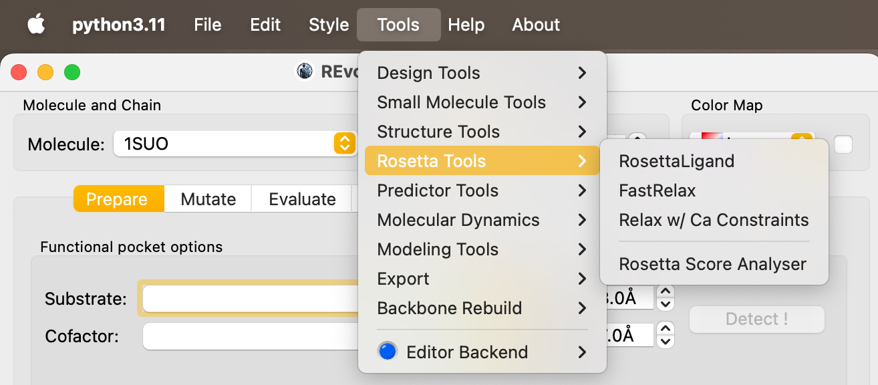This screenshot has width=878, height=385.
Task: Expand the Small Molecule Tools submenu
Action: point(482,102)
